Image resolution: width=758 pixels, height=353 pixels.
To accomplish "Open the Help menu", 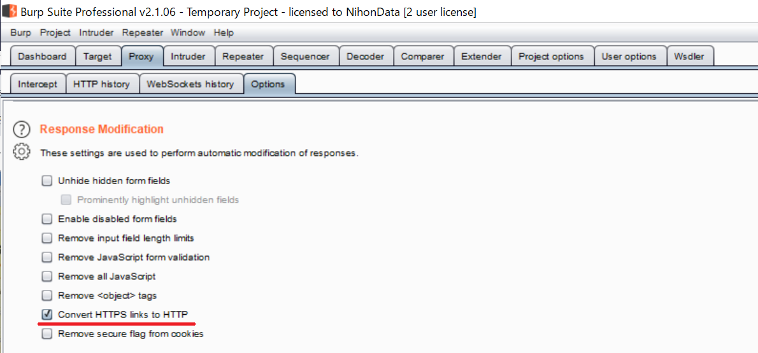I will [224, 33].
